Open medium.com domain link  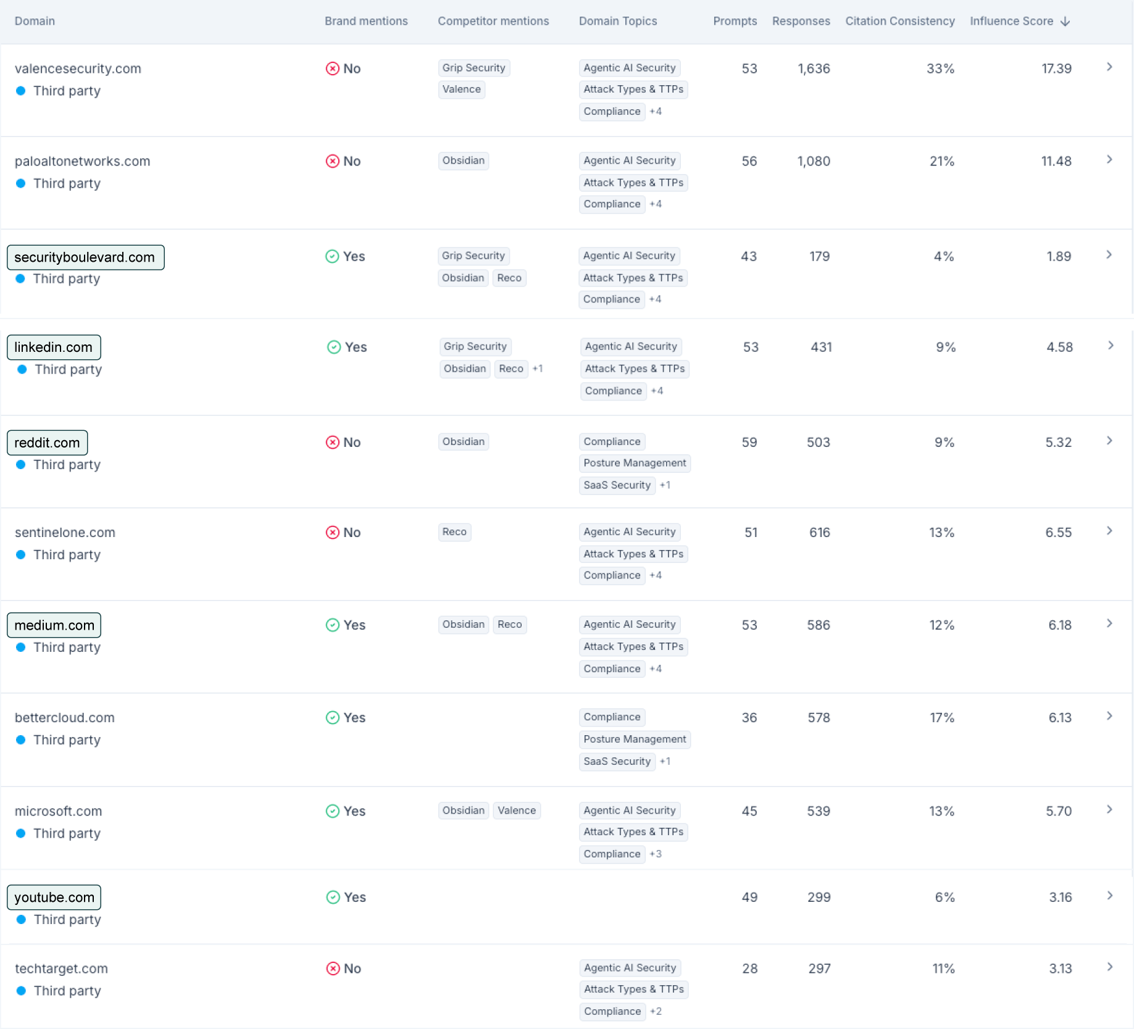54,625
